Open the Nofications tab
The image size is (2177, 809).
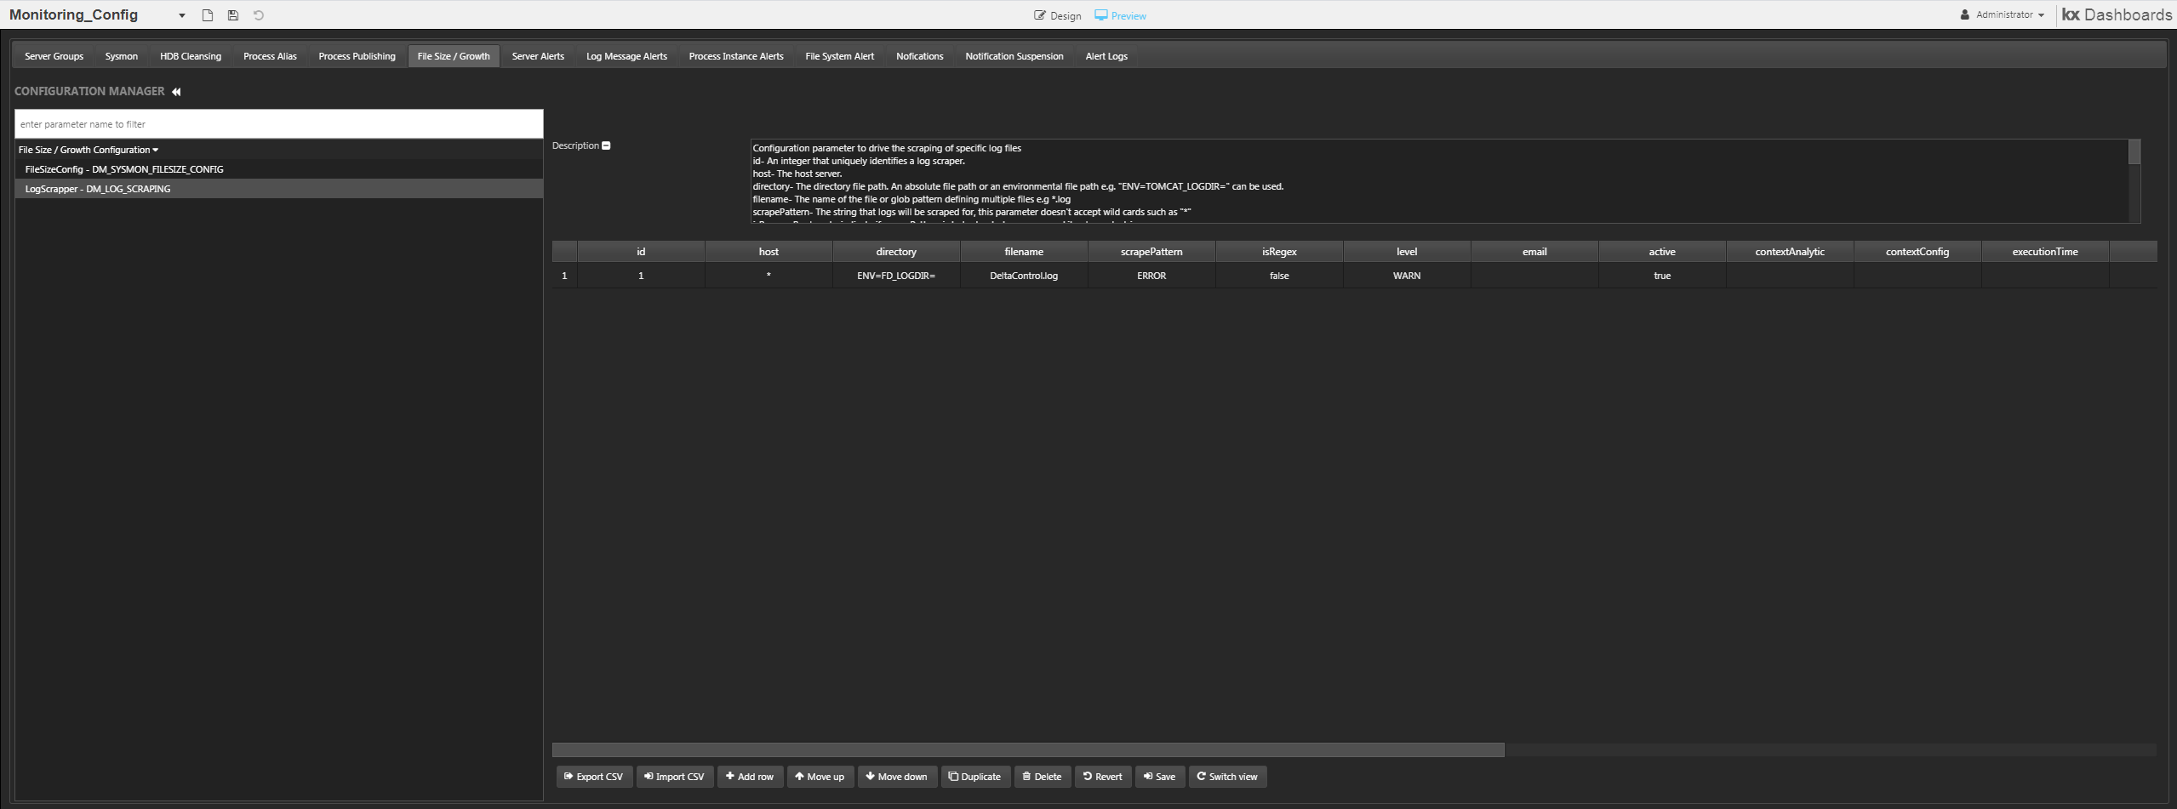919,56
